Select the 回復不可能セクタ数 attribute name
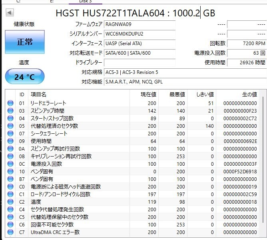267x240 pixels. point(52,224)
